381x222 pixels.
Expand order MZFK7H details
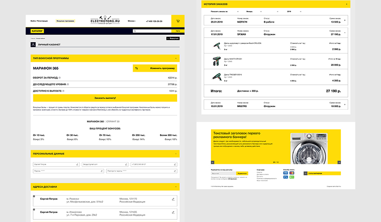click(345, 20)
